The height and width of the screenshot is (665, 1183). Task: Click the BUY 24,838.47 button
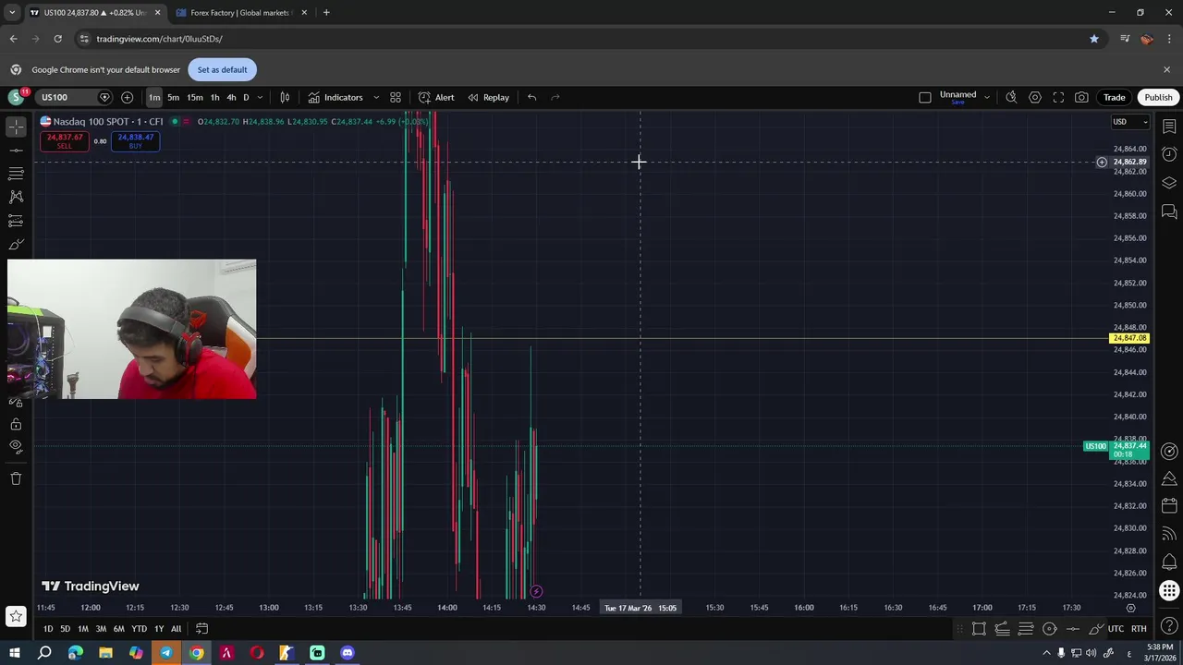136,141
